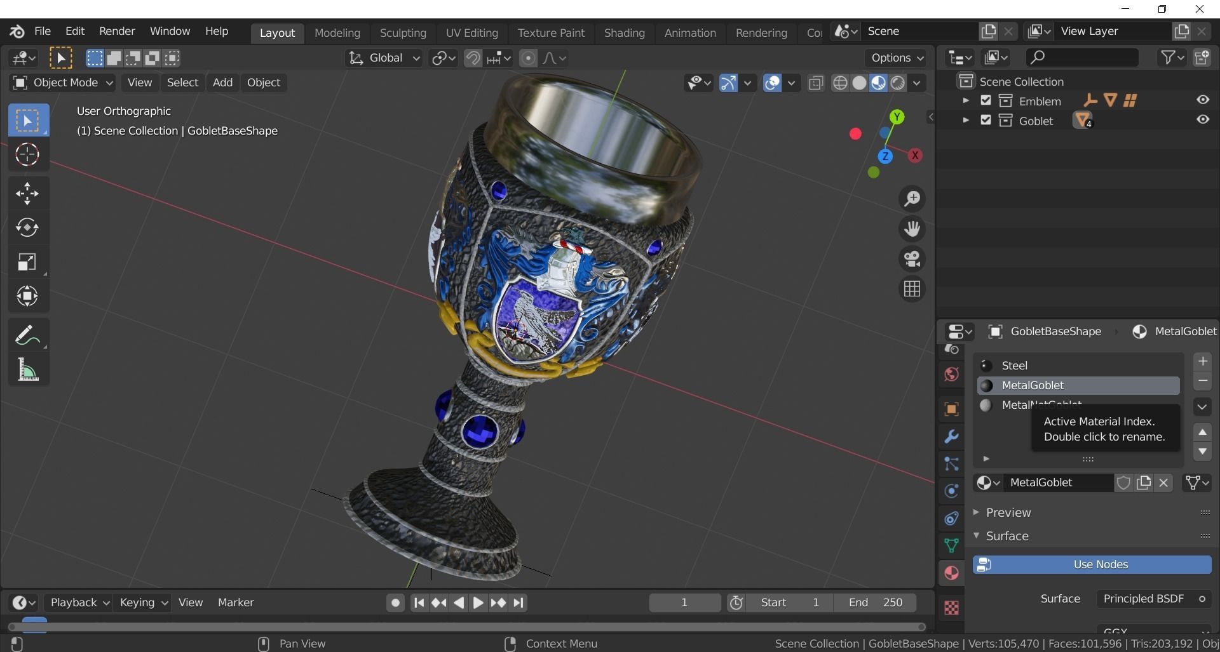Switch to solid viewport shading
Image resolution: width=1220 pixels, height=652 pixels.
coord(859,83)
